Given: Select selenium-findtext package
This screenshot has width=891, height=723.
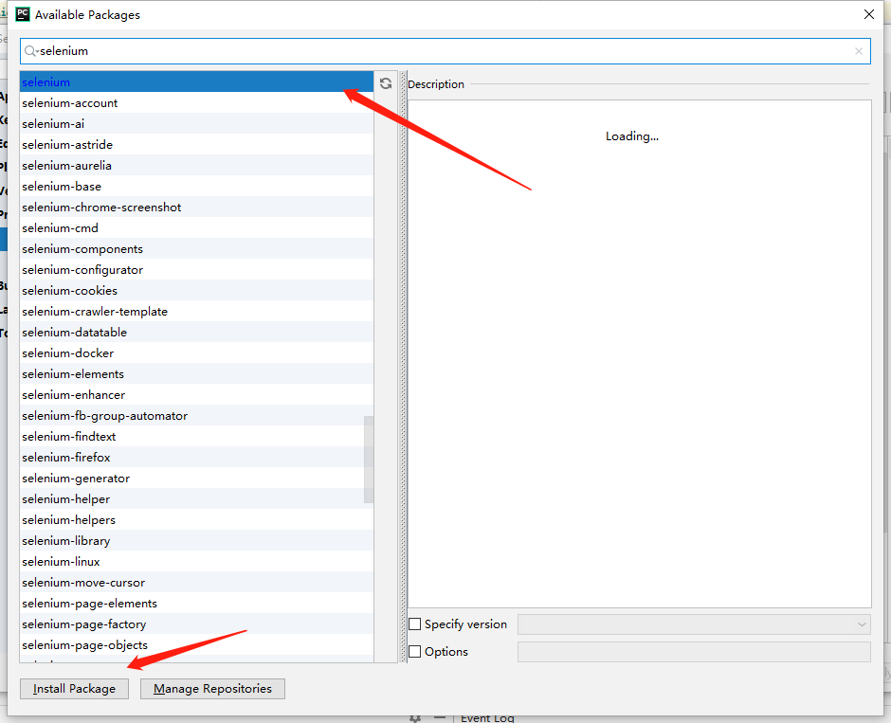Looking at the screenshot, I should [x=196, y=436].
